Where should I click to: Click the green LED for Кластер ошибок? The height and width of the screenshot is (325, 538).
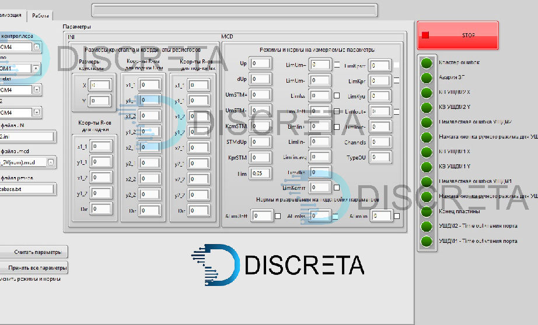tap(427, 62)
